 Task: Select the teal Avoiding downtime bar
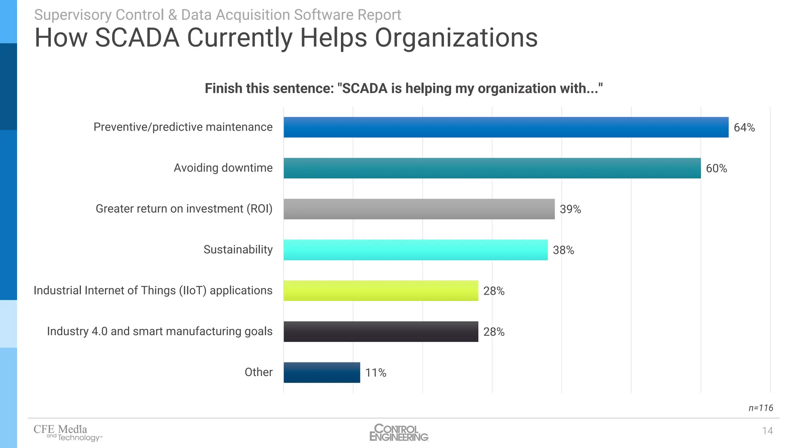click(492, 168)
